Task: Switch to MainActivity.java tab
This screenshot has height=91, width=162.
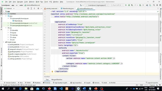Action: 68,8
